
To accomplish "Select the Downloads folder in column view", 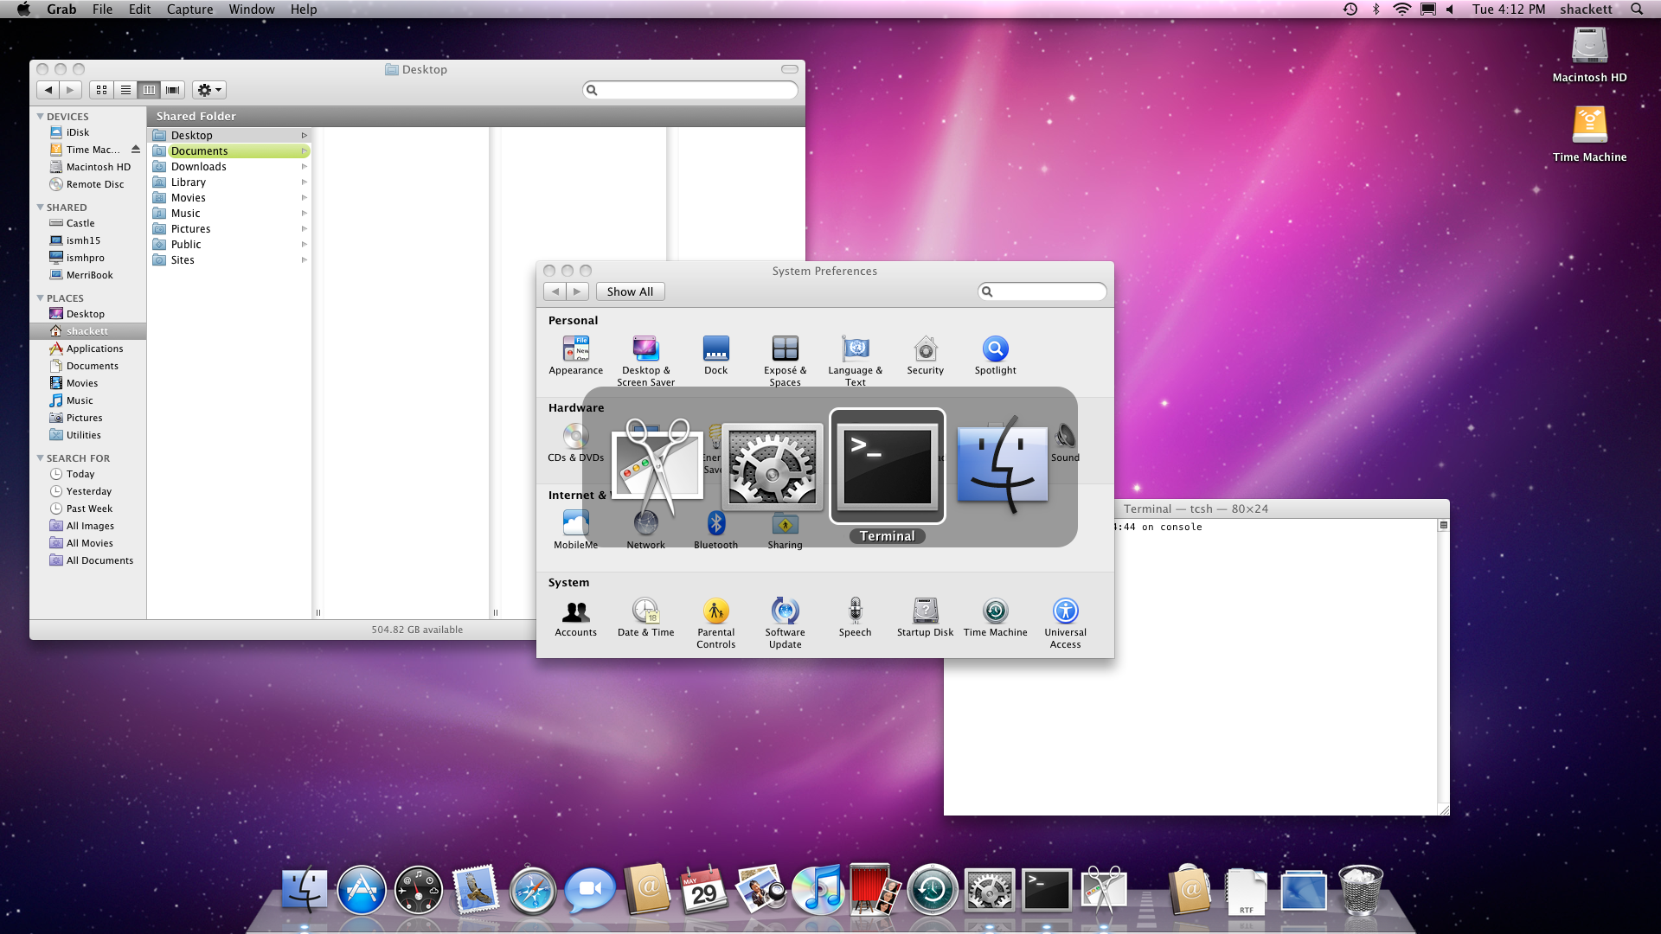I will tap(199, 167).
